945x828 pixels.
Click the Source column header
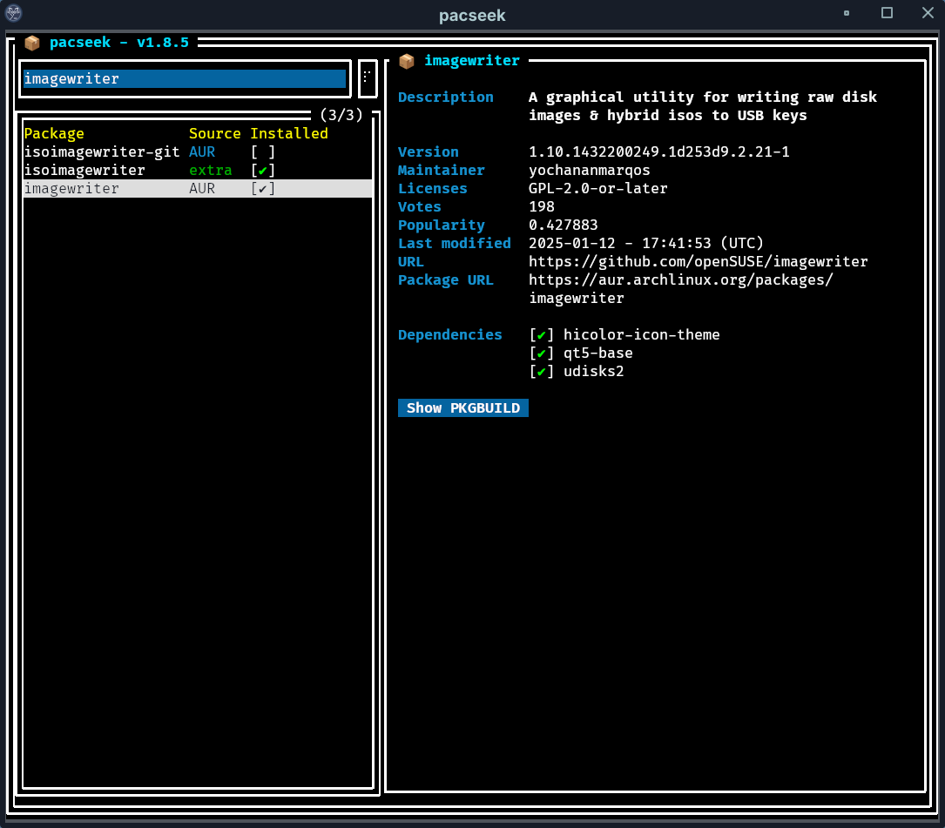214,134
